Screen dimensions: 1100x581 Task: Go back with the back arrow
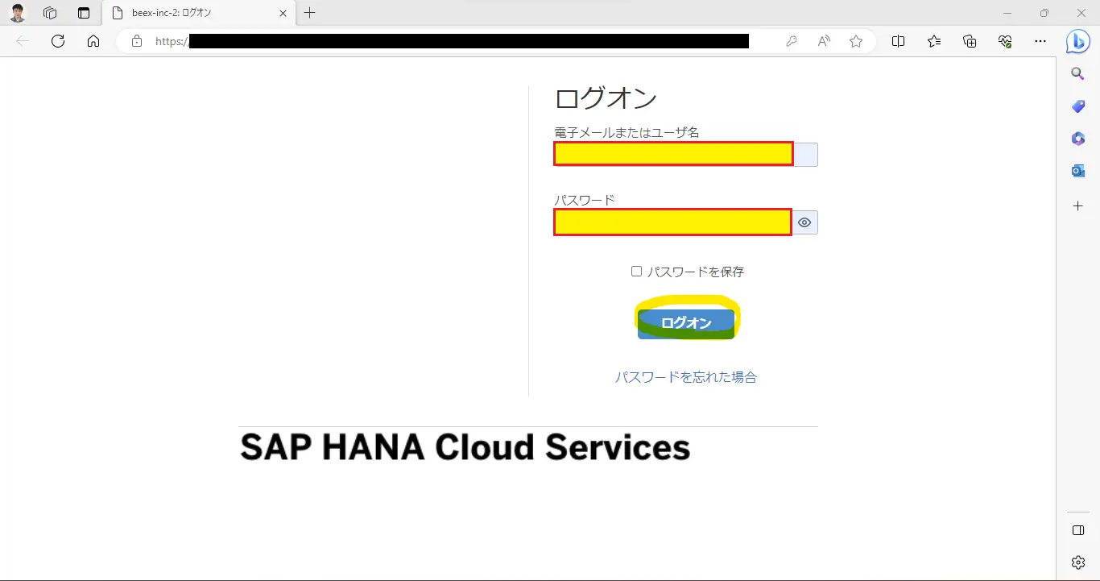point(23,41)
